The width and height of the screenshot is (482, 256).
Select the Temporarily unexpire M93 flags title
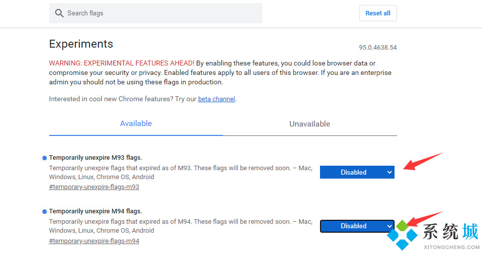pos(95,158)
